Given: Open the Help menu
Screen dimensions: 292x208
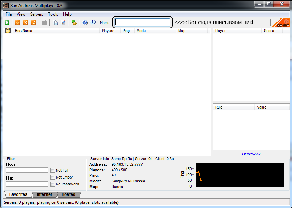Looking at the screenshot, I should click(67, 14).
